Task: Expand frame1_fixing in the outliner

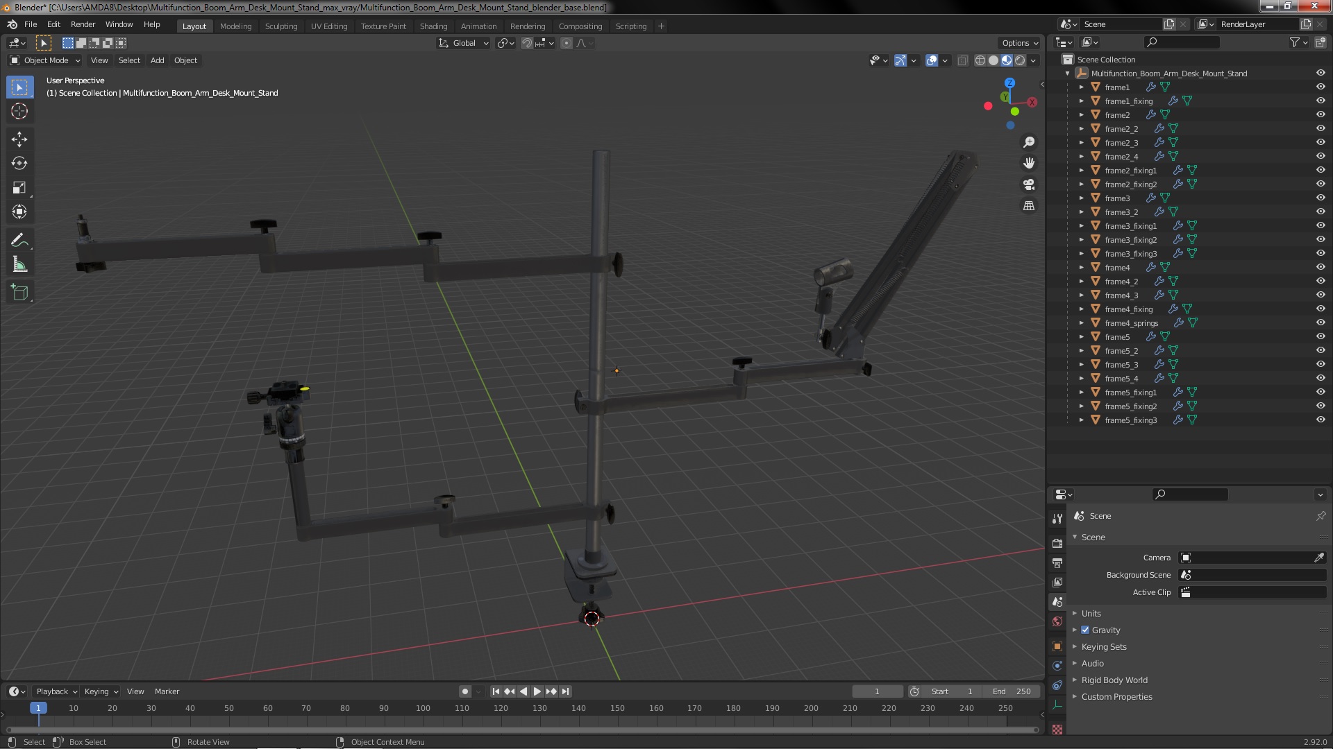Action: click(1081, 101)
